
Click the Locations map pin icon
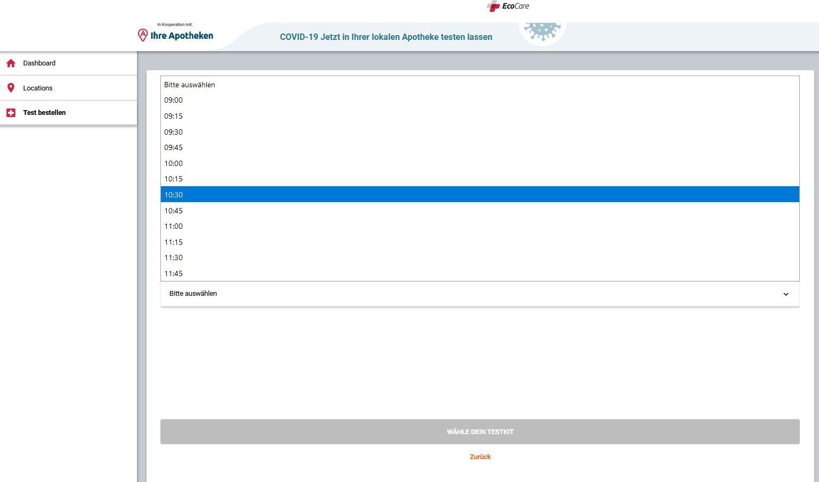click(x=11, y=88)
